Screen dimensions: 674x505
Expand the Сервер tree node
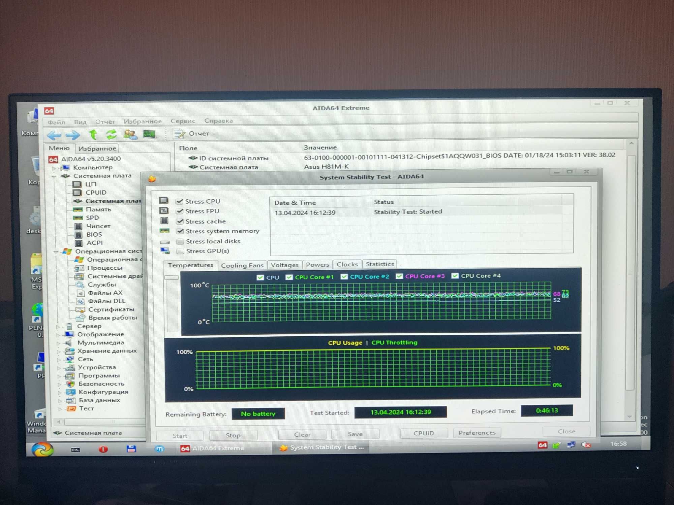(58, 327)
